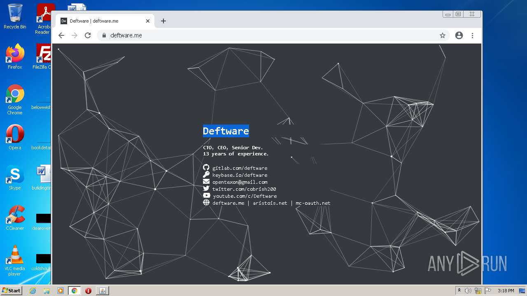
Task: Open Recycle Bin on the desktop
Action: pyautogui.click(x=15, y=16)
